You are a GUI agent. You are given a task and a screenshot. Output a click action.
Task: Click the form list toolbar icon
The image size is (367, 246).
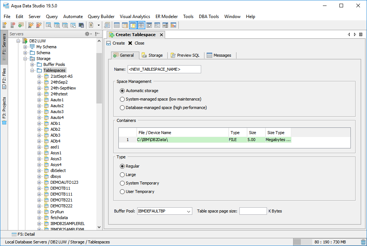pyautogui.click(x=157, y=25)
